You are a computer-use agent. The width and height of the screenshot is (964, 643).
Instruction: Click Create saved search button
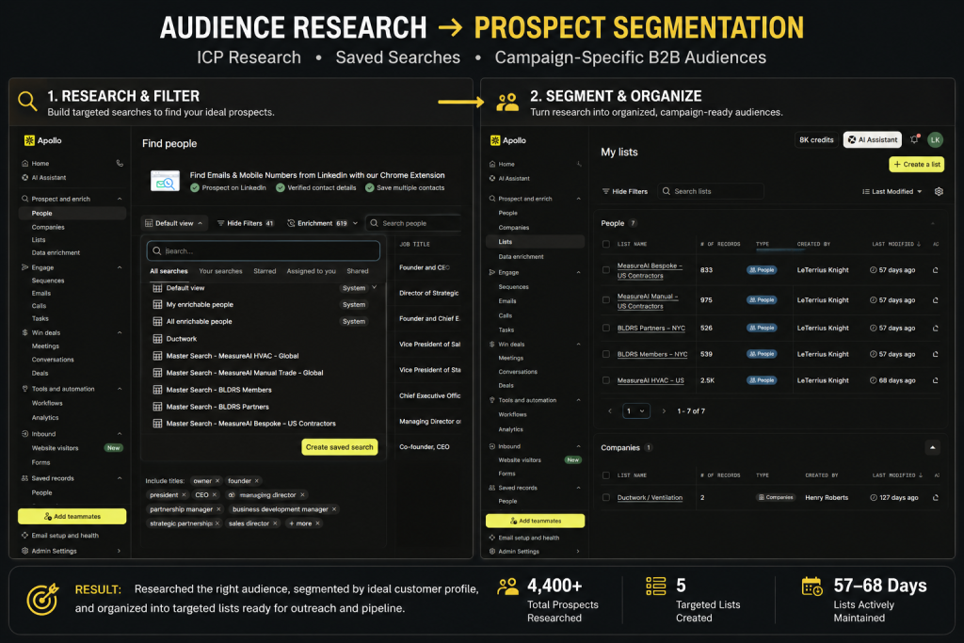tap(339, 447)
